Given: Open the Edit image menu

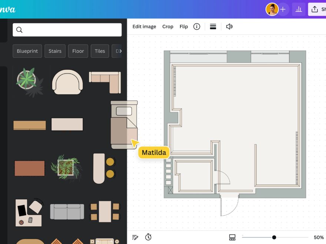Looking at the screenshot, I should point(144,26).
